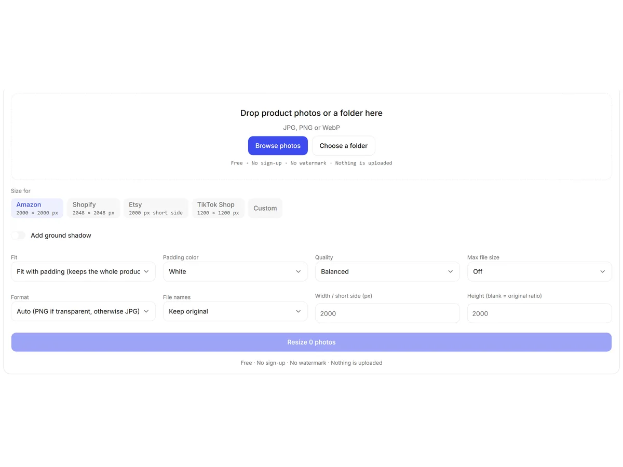Enable the Add ground shadow toggle

point(18,236)
